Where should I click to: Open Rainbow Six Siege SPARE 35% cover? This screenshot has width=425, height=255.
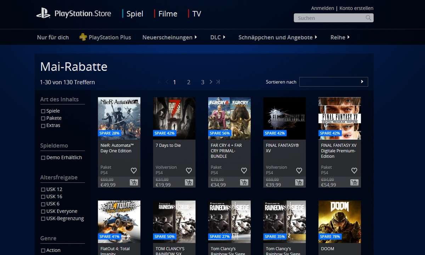tap(284, 222)
